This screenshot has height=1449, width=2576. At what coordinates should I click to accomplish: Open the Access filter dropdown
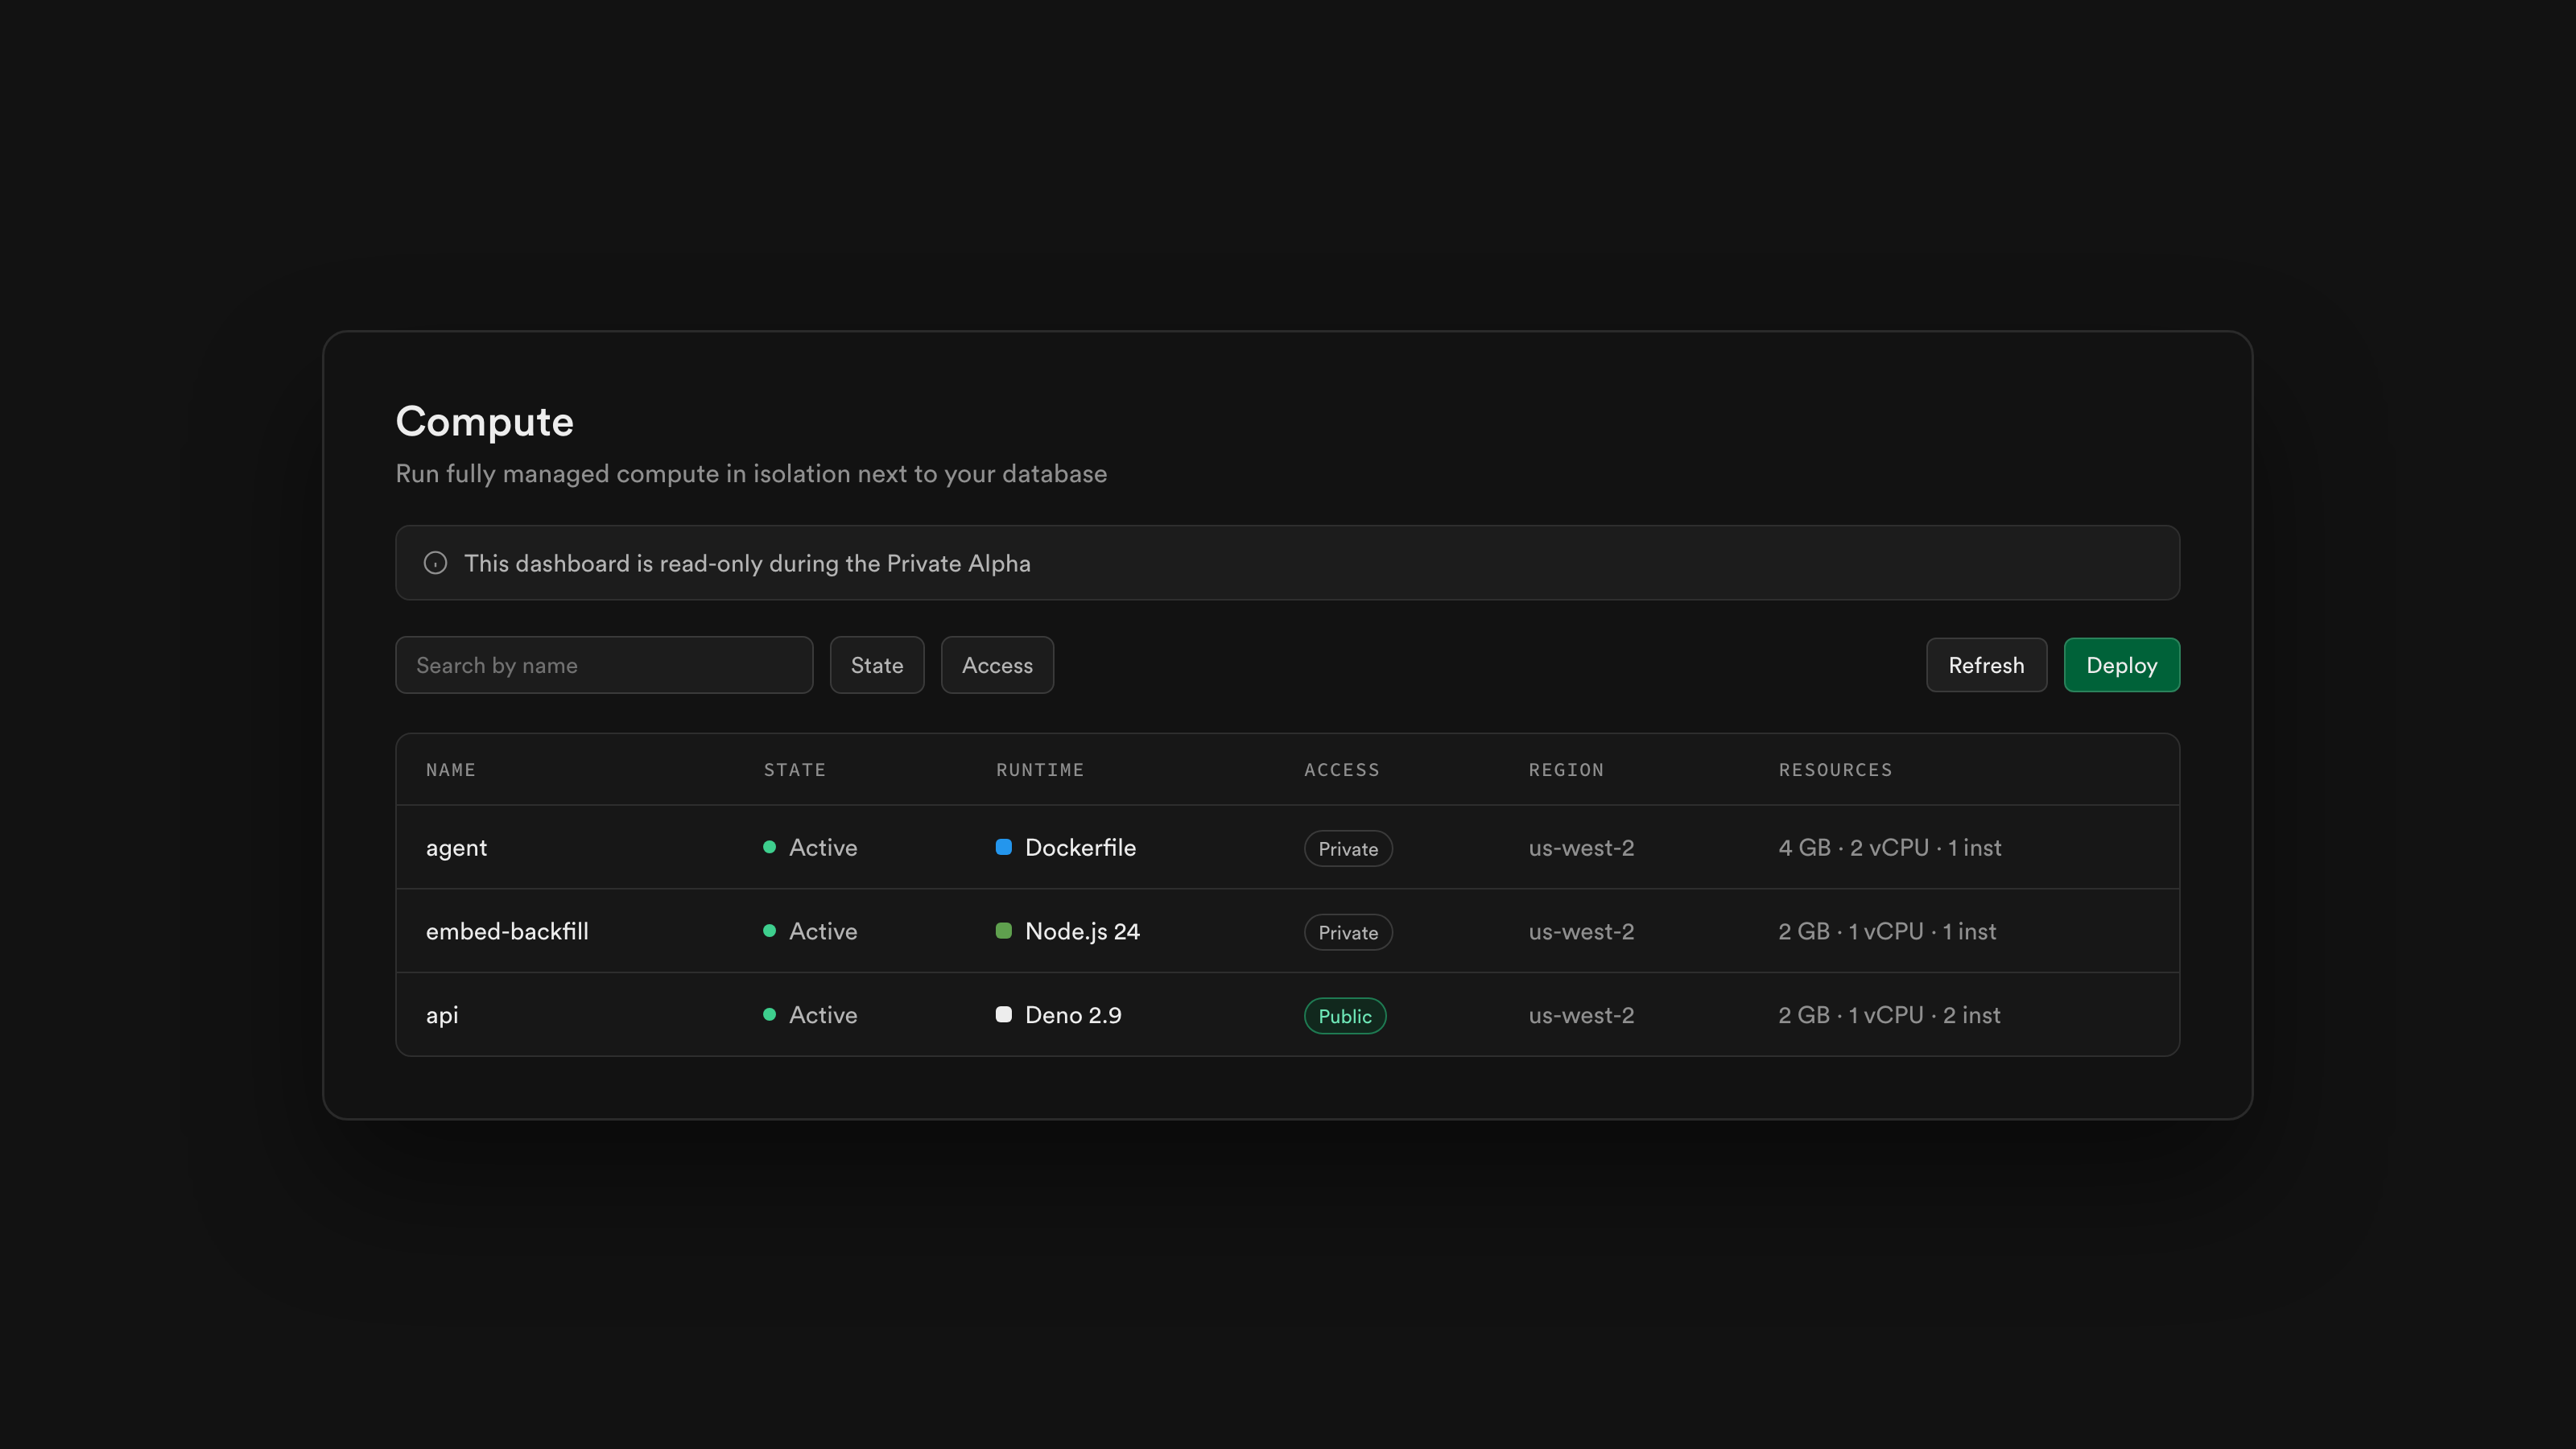(997, 665)
